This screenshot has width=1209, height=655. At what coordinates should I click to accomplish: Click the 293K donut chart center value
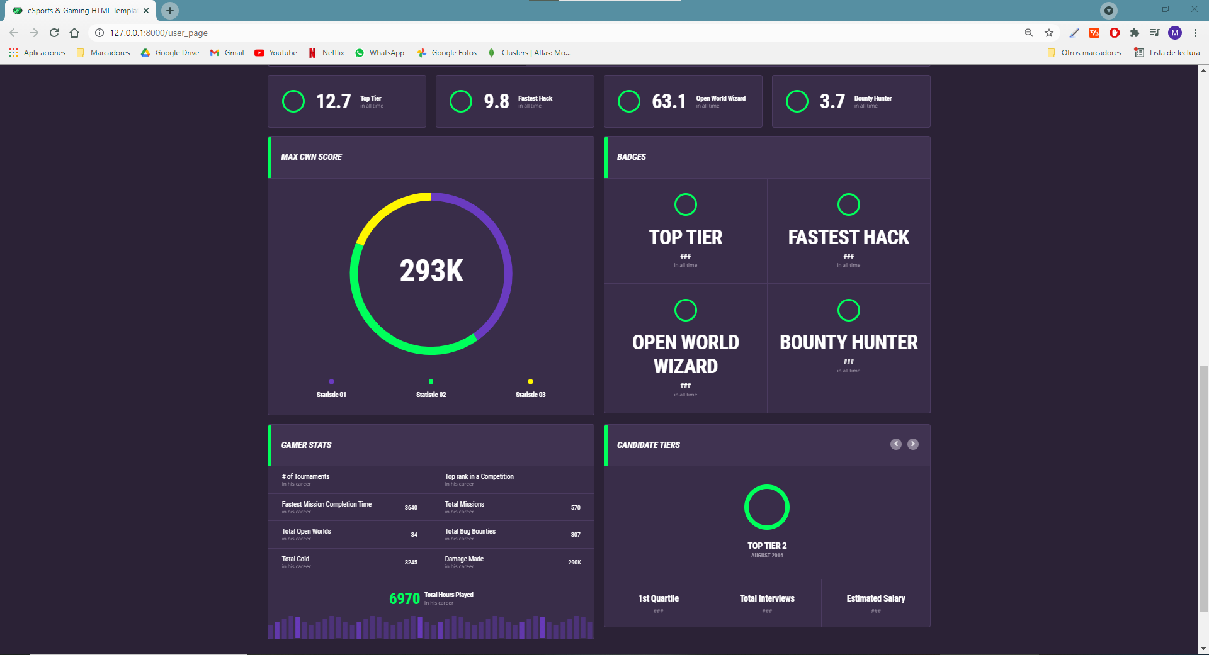(431, 271)
